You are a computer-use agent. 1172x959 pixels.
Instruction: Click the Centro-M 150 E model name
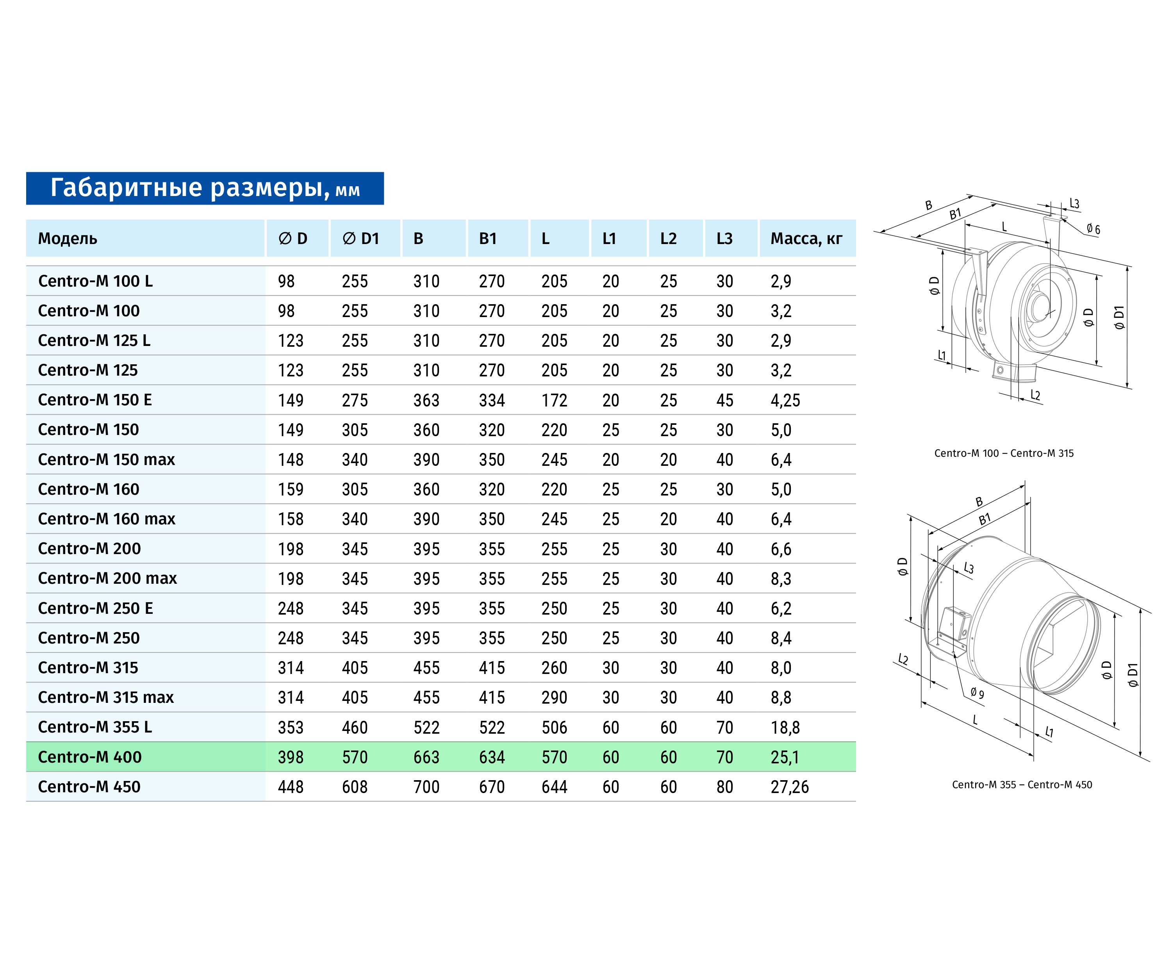(95, 400)
